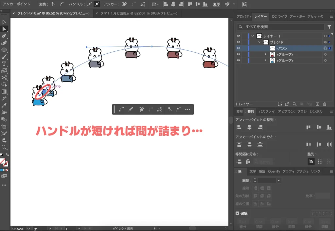Image resolution: width=335 pixels, height=231 pixels.
Task: Open the 線幅 stroke width dropdown
Action: click(278, 180)
